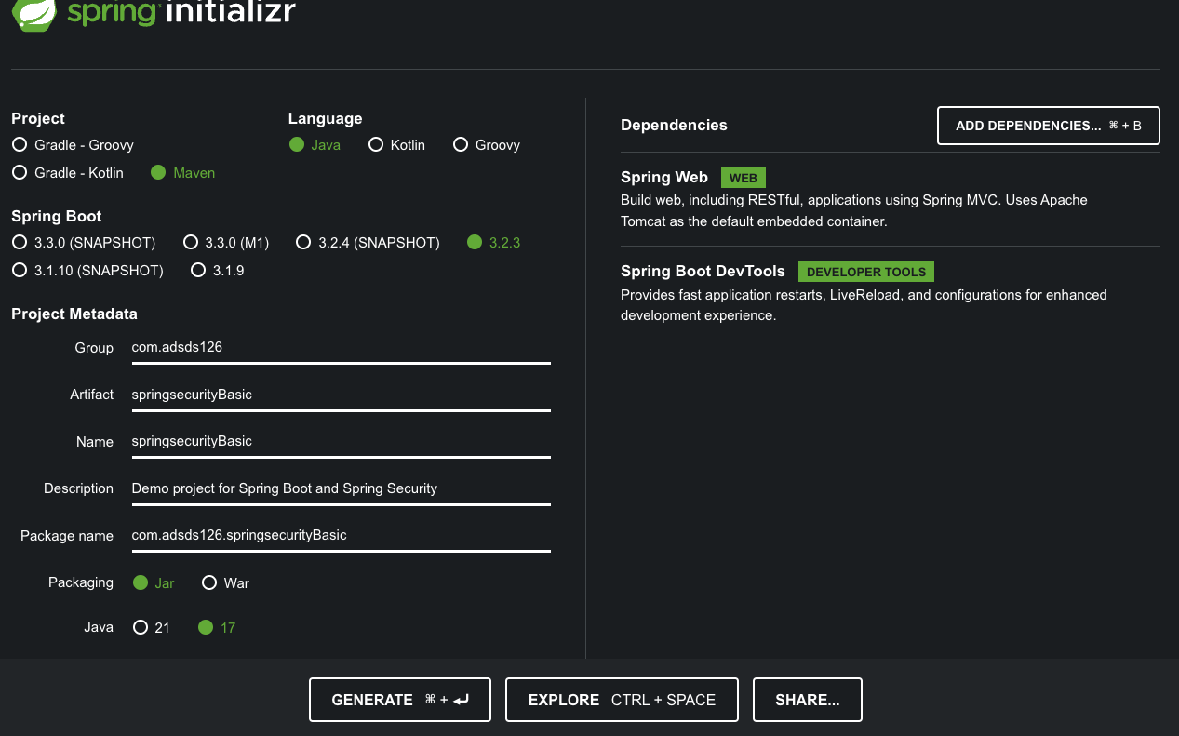This screenshot has height=736, width=1179.
Task: Open the Share dialog
Action: coord(808,700)
